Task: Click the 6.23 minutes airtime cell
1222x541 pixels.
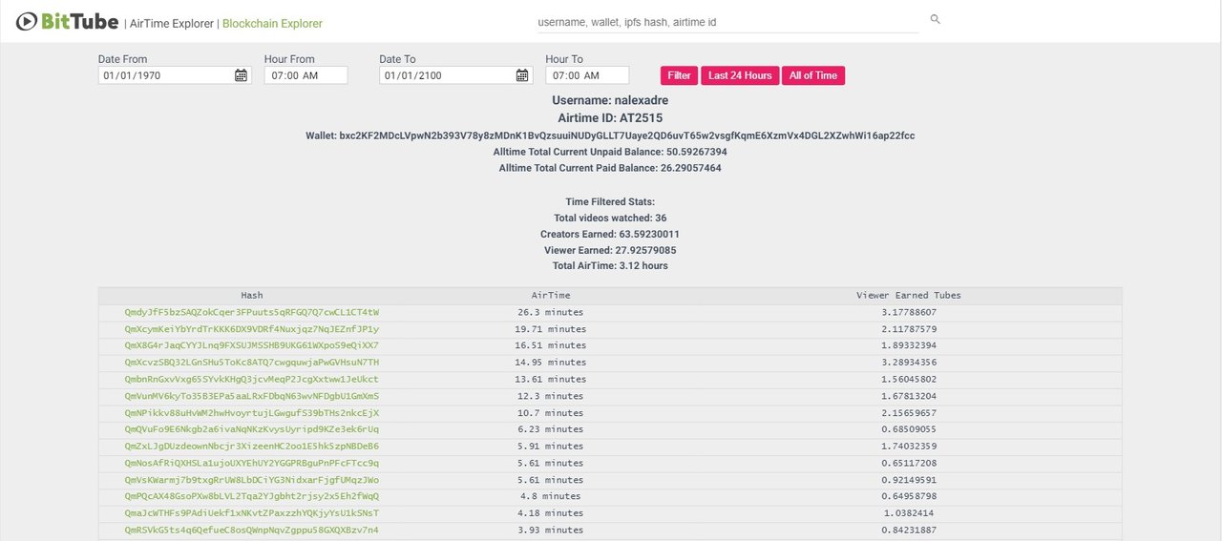Action: click(551, 429)
